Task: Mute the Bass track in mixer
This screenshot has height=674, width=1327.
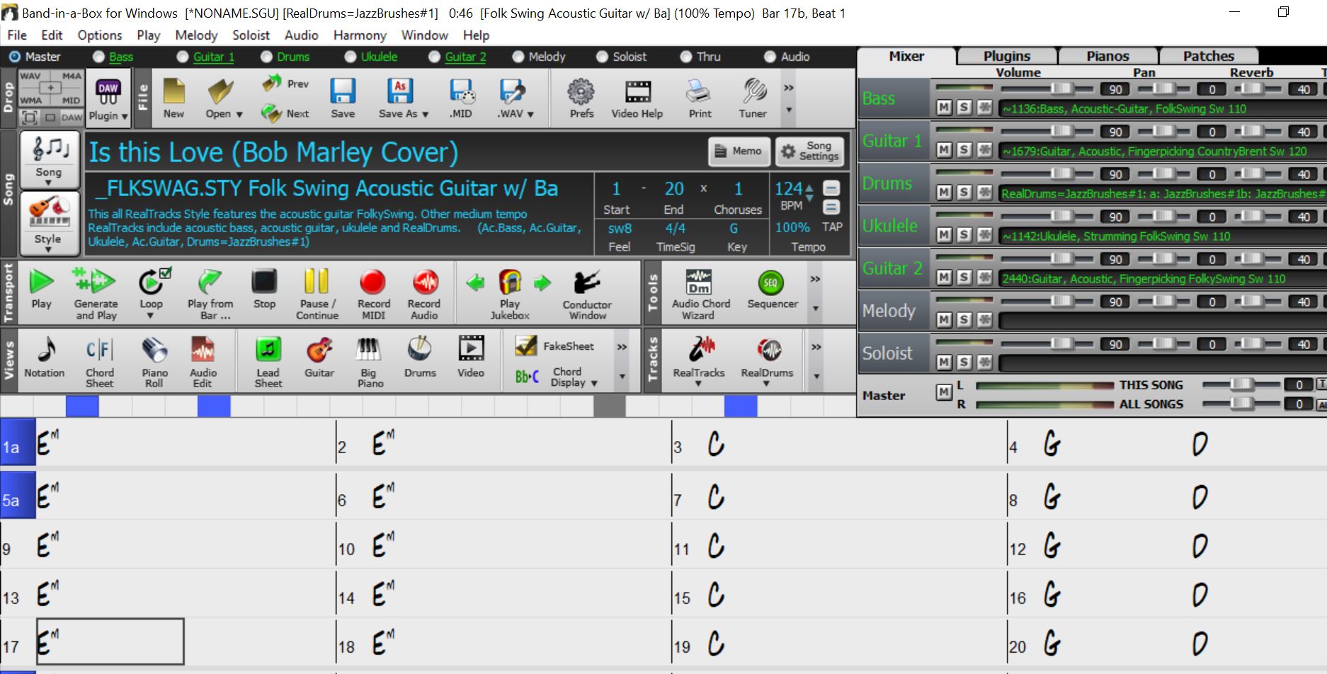Action: click(944, 108)
